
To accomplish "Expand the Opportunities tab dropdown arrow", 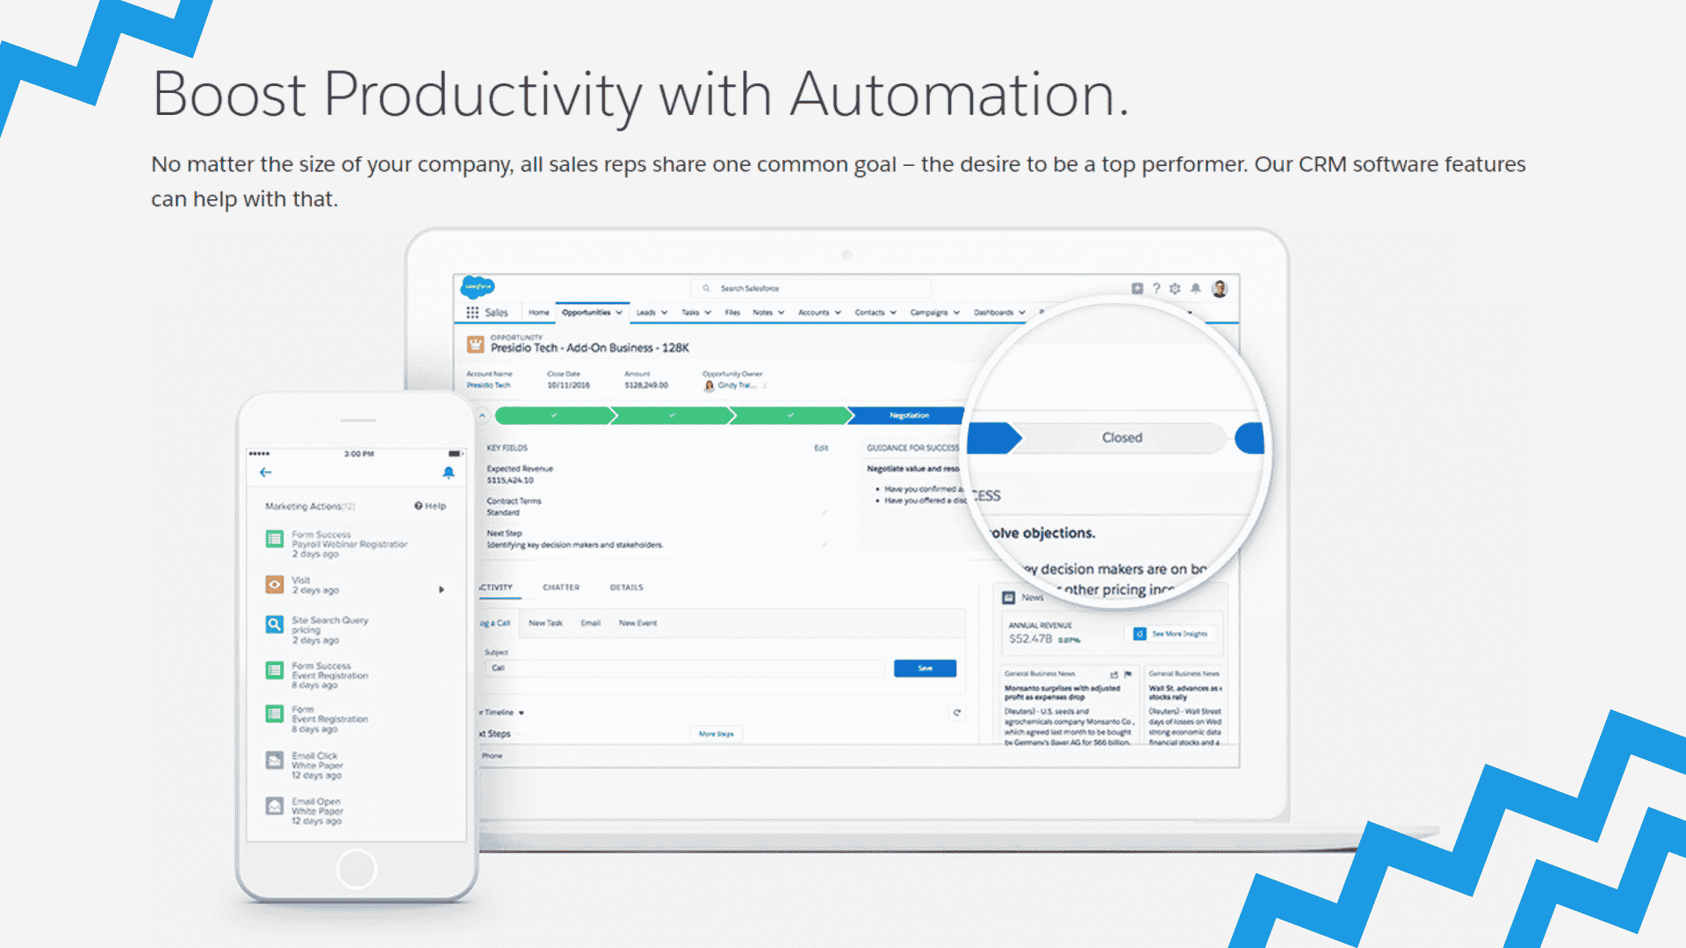I will (619, 312).
